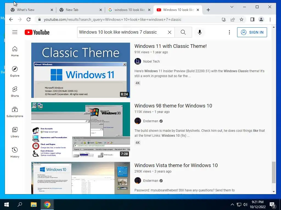
Task: View site information lock icon
Action: click(x=40, y=19)
